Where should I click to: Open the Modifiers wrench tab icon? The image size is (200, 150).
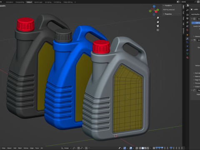187,39
